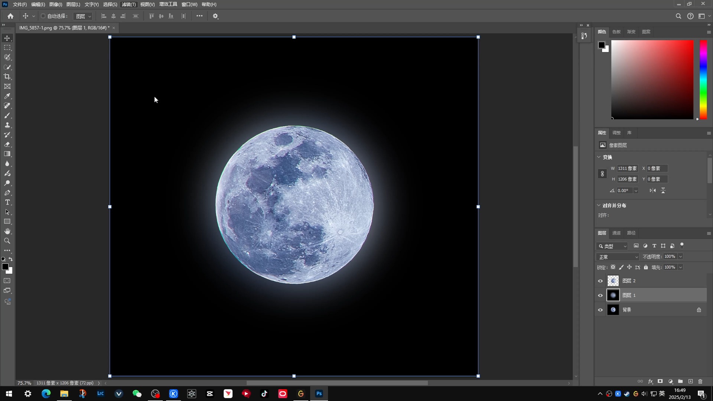Click the hue spectrum slider
This screenshot has width=713, height=401.
[x=703, y=79]
